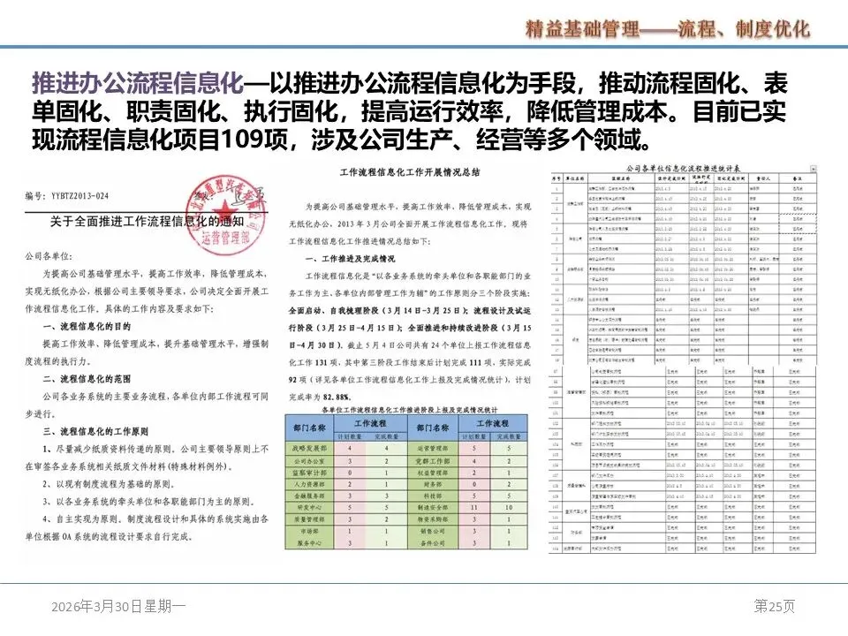Viewport: 848px width, 636px height.
Task: Click the 服务中心 department cell
Action: click(x=310, y=543)
